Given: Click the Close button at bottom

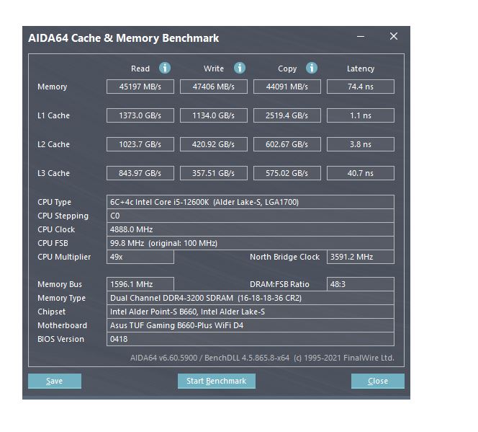Looking at the screenshot, I should coord(378,381).
